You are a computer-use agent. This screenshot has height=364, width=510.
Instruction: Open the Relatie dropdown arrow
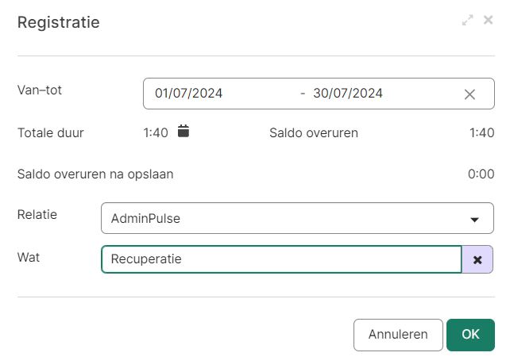tap(474, 220)
